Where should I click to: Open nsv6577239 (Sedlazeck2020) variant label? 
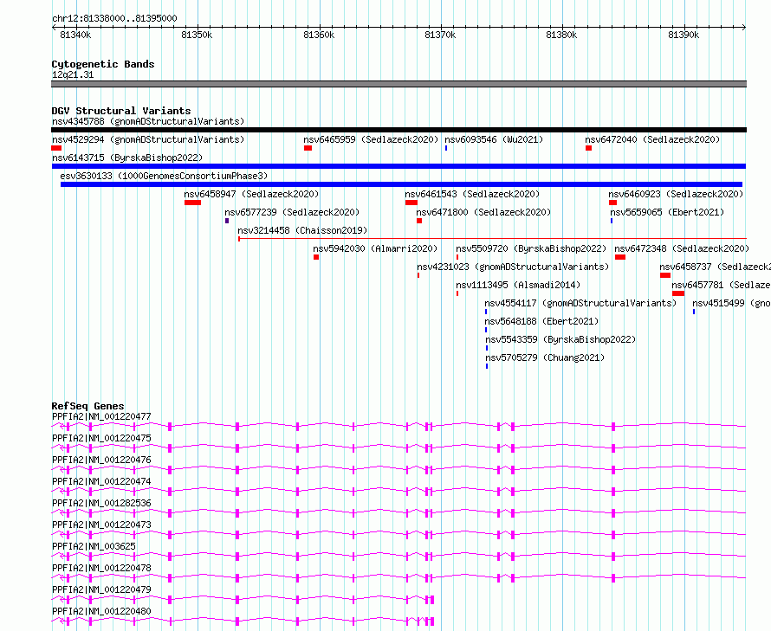pyautogui.click(x=292, y=212)
